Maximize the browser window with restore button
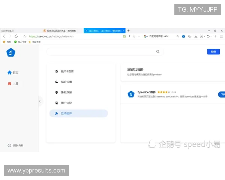225x180 pixels. [215, 31]
